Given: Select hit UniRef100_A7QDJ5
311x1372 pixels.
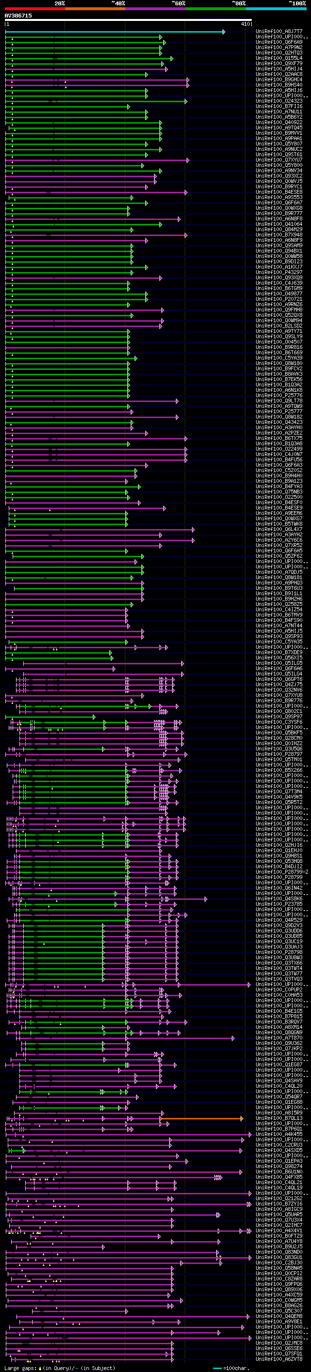Looking at the screenshot, I should pyautogui.click(x=279, y=572).
